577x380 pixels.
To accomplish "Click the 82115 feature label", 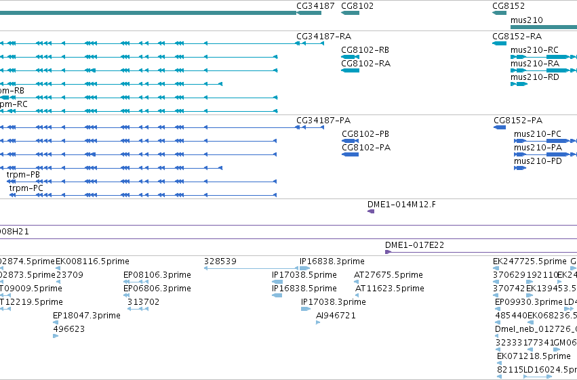I will 510,370.
